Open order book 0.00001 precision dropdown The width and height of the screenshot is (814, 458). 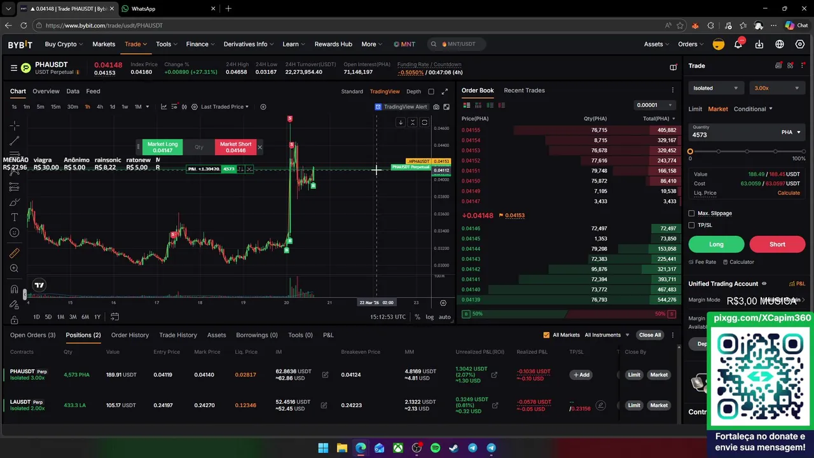(x=654, y=105)
